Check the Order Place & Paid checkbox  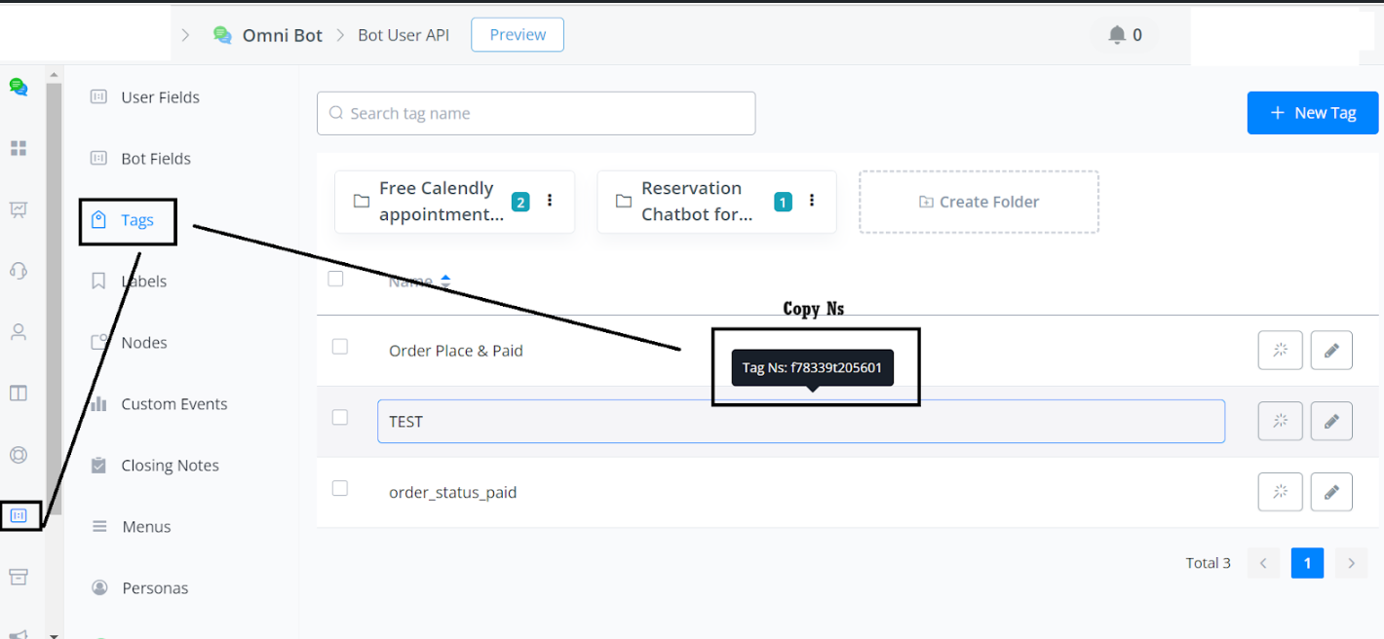pos(339,347)
